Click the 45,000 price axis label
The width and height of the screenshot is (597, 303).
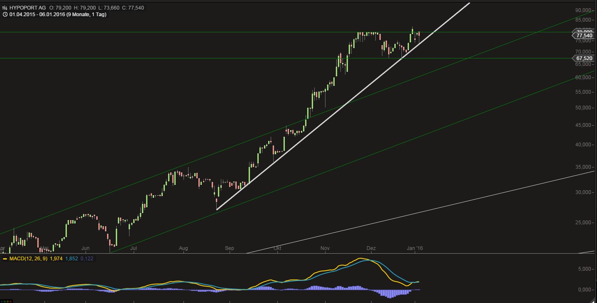584,125
